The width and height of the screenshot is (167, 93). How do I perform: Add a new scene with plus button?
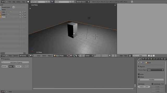coord(70,2)
